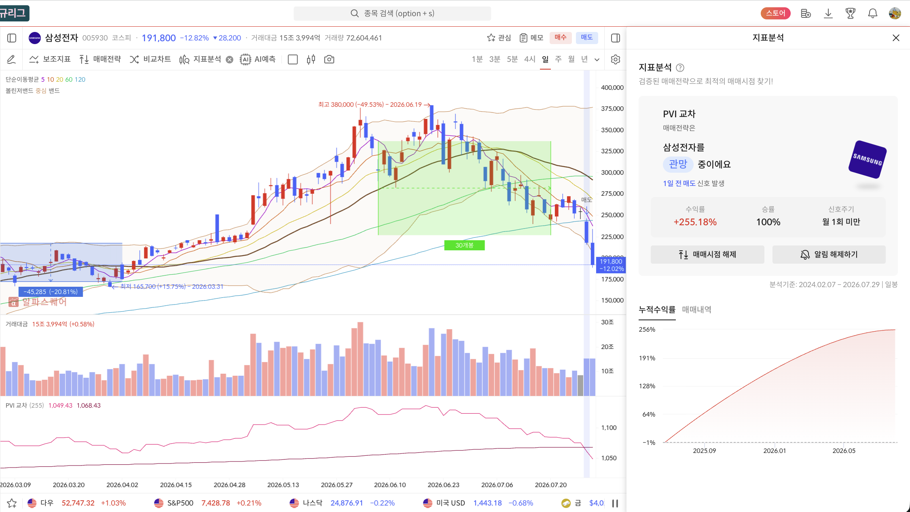Click the 1일 전 매도 signal link

click(x=679, y=183)
